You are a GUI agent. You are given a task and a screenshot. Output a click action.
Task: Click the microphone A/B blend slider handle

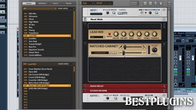pos(125,47)
